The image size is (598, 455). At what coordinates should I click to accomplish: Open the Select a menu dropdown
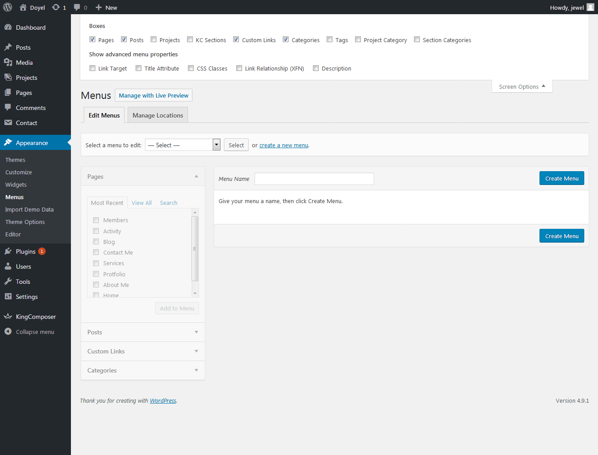pos(183,145)
